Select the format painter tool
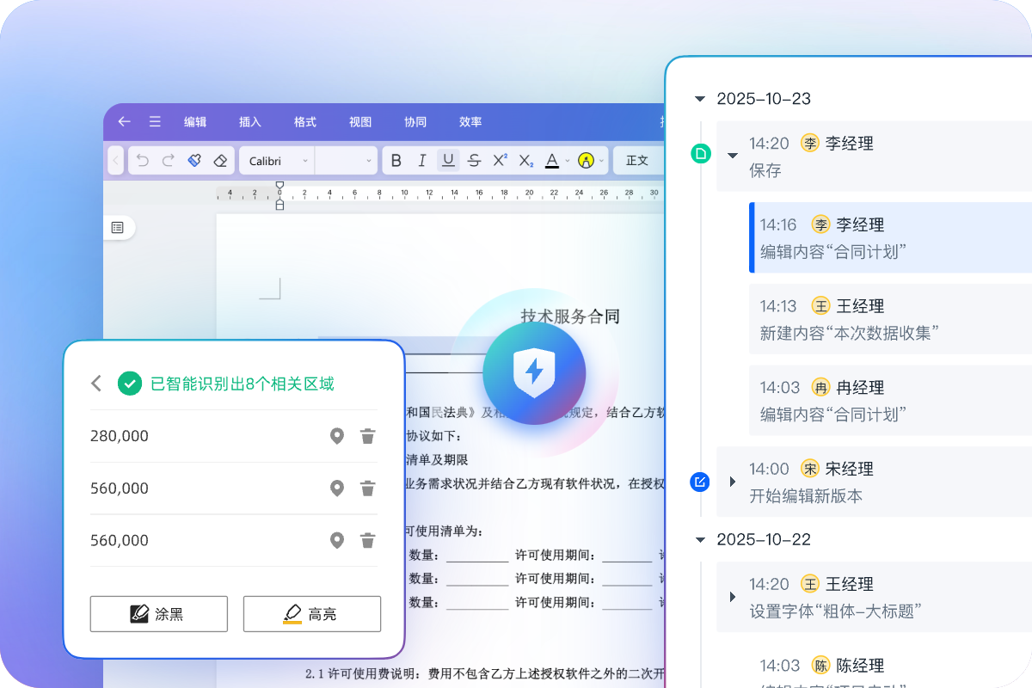This screenshot has width=1032, height=688. [x=194, y=161]
